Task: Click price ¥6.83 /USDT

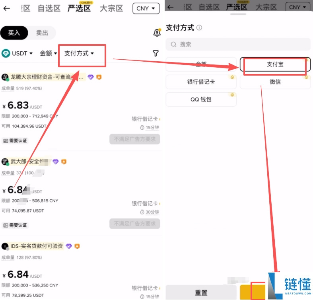Action: coord(22,105)
